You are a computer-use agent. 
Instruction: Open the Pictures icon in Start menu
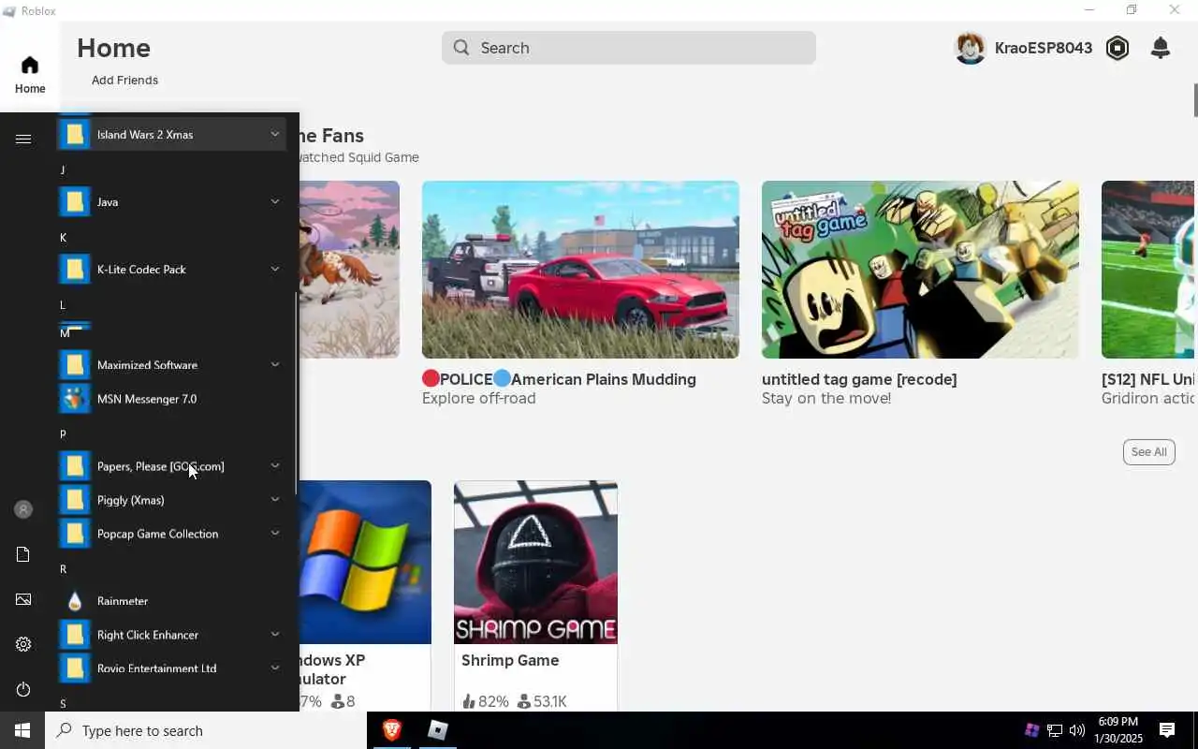pos(23,599)
